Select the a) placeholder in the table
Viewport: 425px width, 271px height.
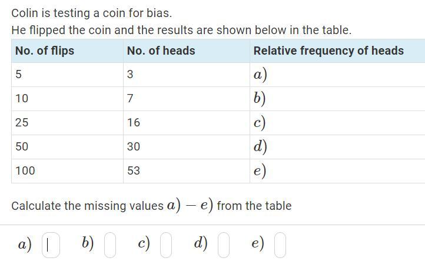pyautogui.click(x=260, y=75)
